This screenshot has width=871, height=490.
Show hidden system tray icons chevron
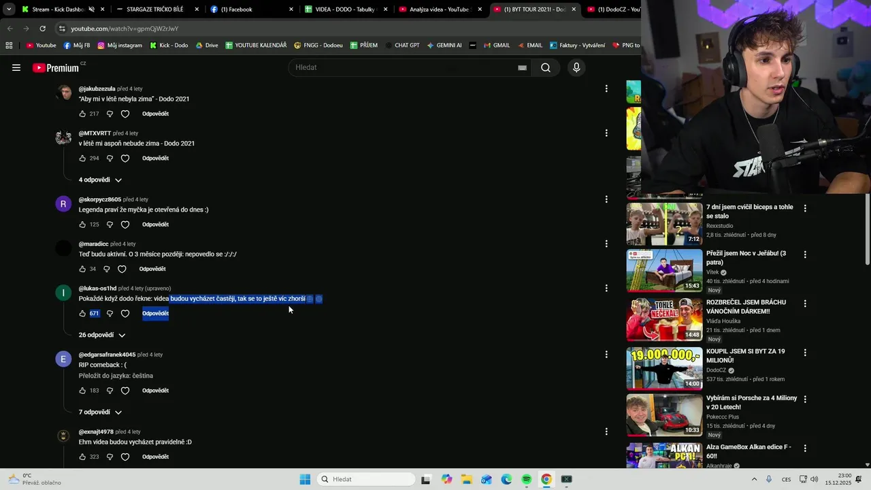754,479
